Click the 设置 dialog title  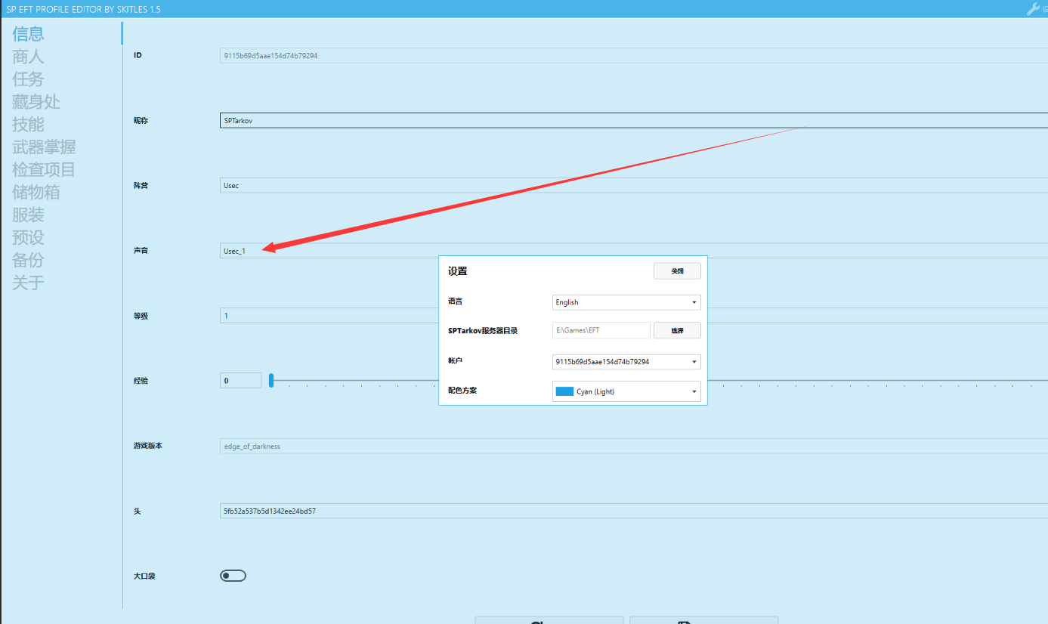pyautogui.click(x=457, y=271)
